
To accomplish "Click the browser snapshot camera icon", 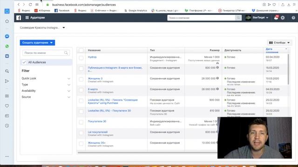I will click(x=264, y=5).
